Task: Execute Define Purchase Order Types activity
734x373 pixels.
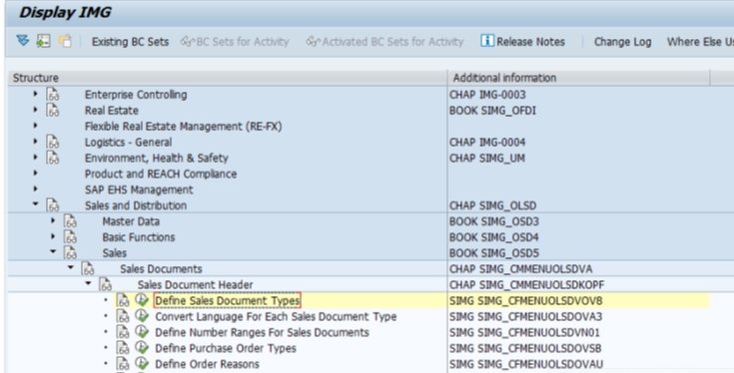Action: pos(142,348)
